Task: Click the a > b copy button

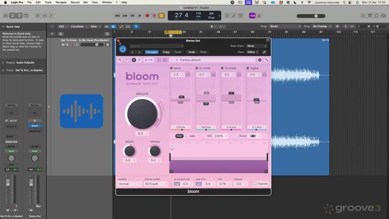Action: click(148, 60)
